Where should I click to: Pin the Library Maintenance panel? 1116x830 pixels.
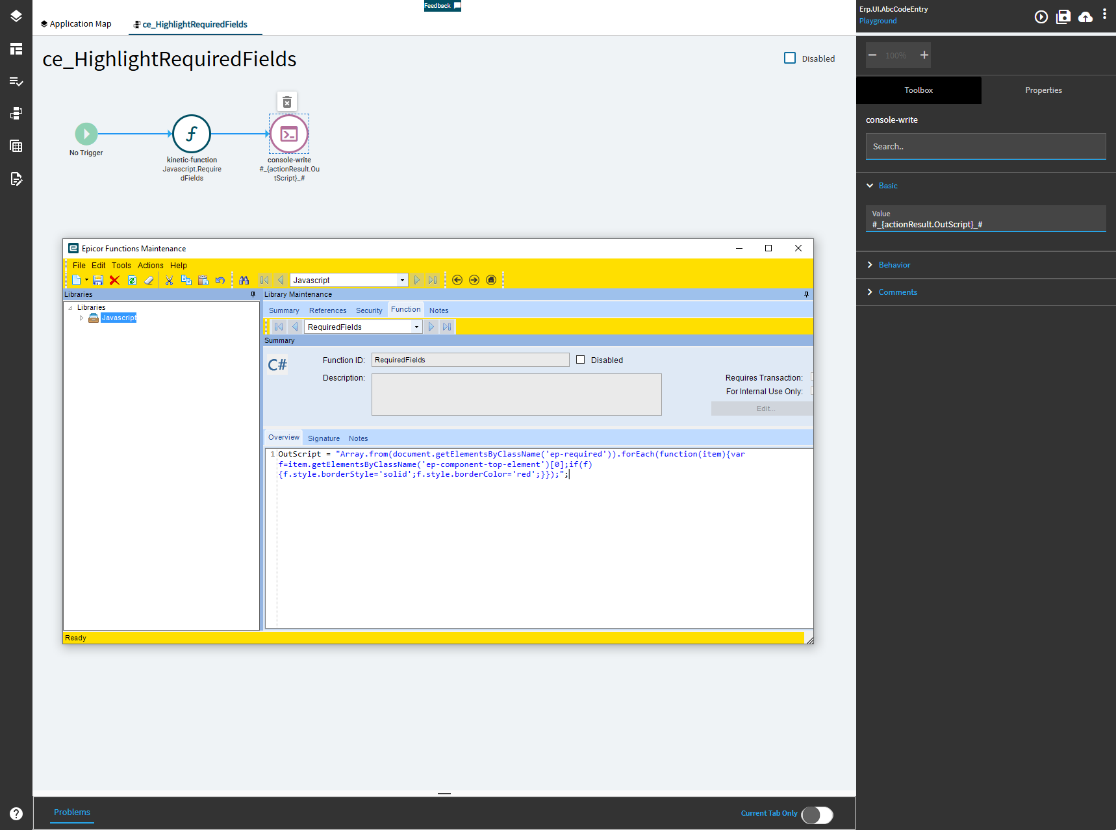coord(807,294)
